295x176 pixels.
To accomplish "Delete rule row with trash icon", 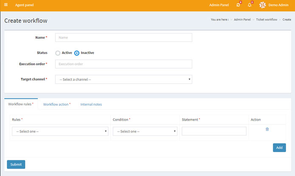I will [x=267, y=129].
